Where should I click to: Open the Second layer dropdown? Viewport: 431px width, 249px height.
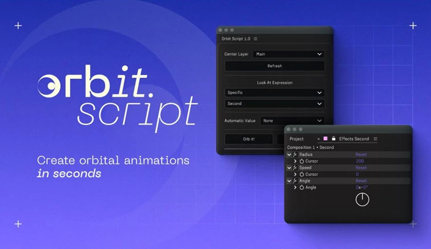[x=275, y=103]
